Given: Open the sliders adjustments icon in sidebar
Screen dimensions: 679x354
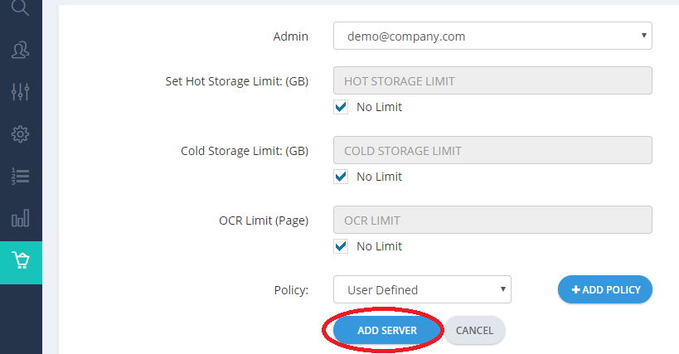Looking at the screenshot, I should (21, 92).
